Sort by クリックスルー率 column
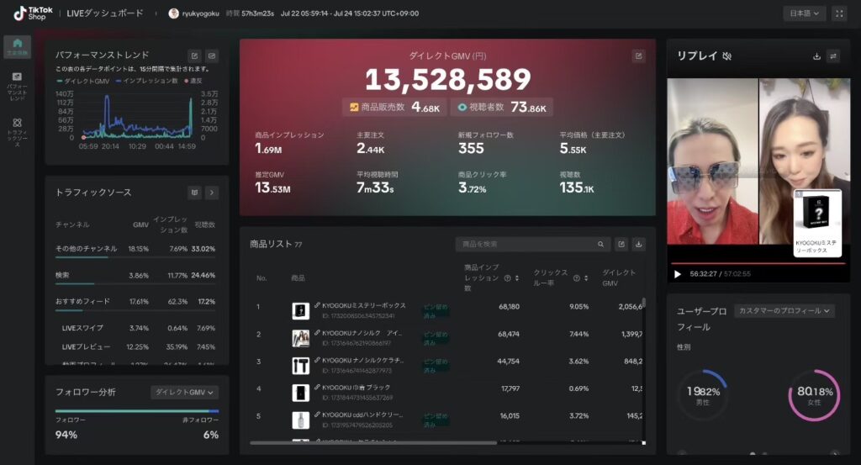This screenshot has width=861, height=465. click(x=586, y=278)
